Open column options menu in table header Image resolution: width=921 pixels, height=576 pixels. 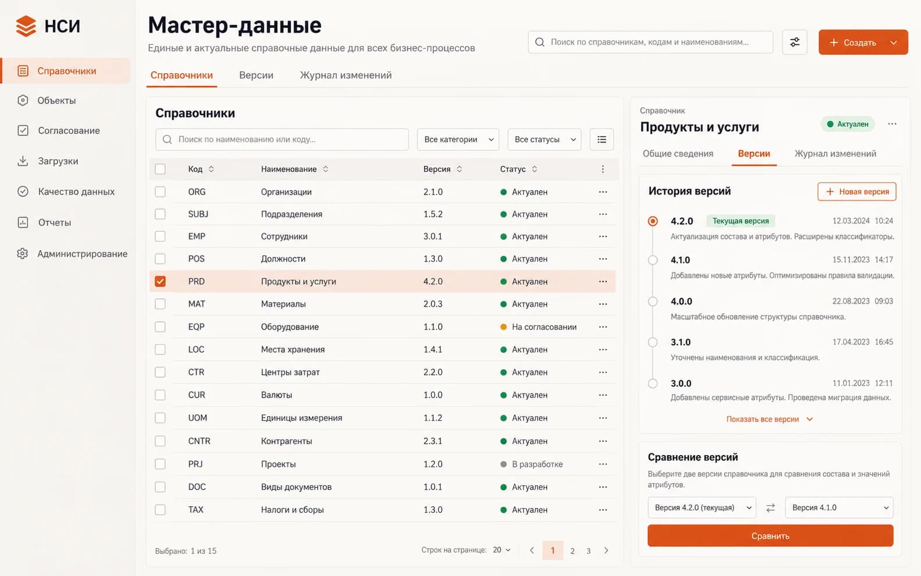click(603, 169)
